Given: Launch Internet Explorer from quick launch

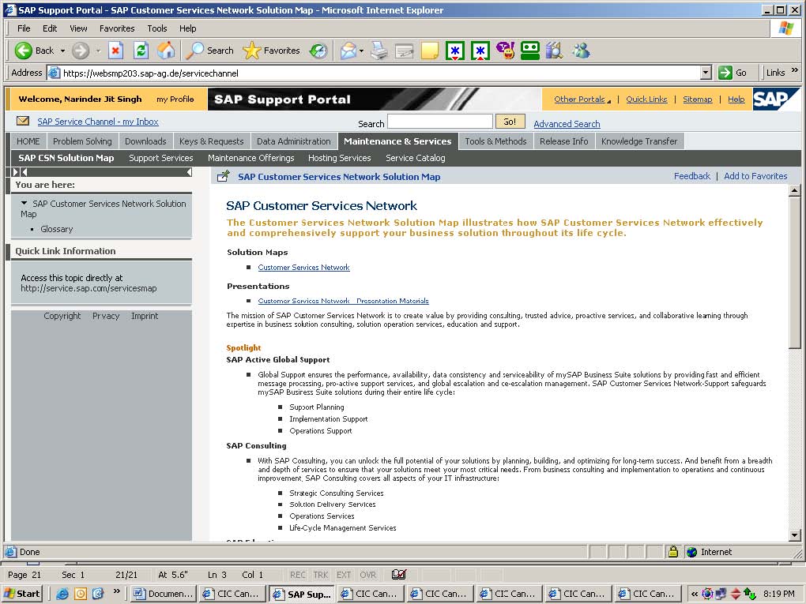Looking at the screenshot, I should coord(62,594).
